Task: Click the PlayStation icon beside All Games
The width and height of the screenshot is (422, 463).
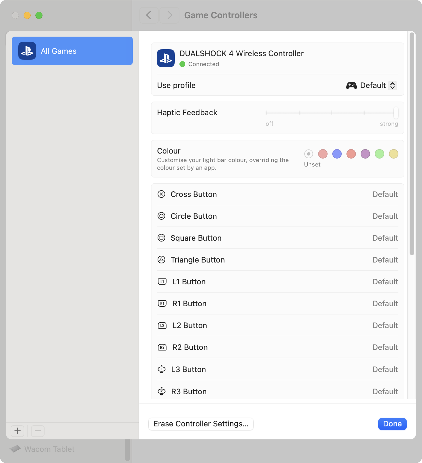Action: click(x=27, y=51)
